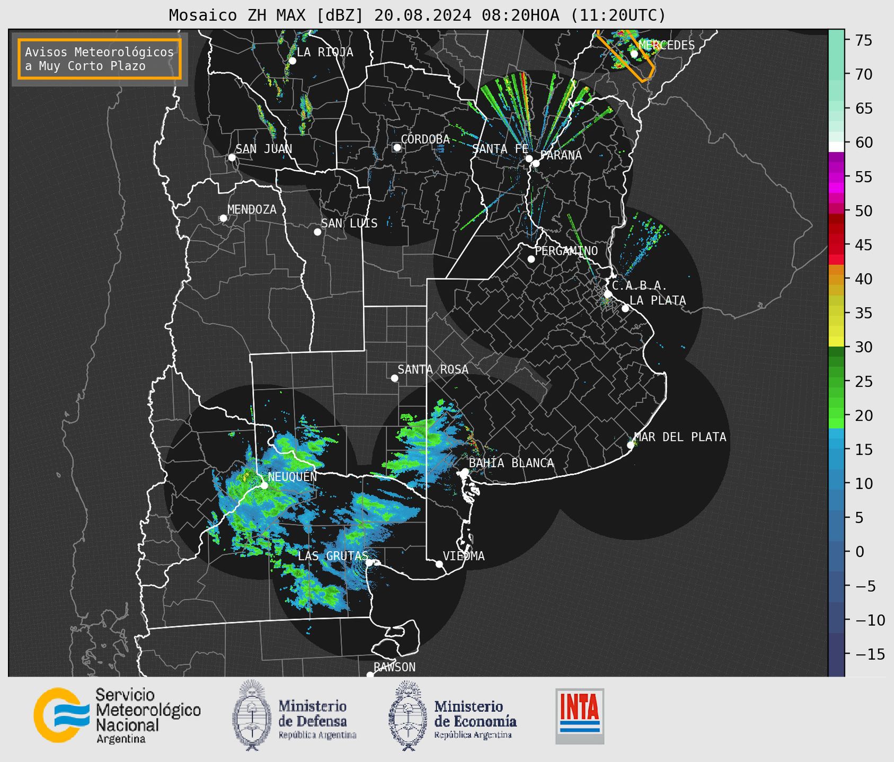Click the Las Grutas city marker
Image resolution: width=894 pixels, height=762 pixels.
click(369, 563)
